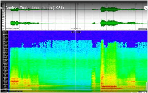Click the '2:50.657 / 44100Hz' info label
Screen dimensions: 148x93
click(x=13, y=29)
